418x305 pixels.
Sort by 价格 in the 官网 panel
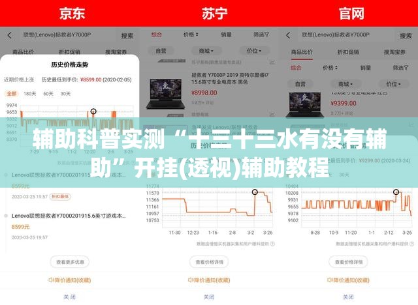330,68
